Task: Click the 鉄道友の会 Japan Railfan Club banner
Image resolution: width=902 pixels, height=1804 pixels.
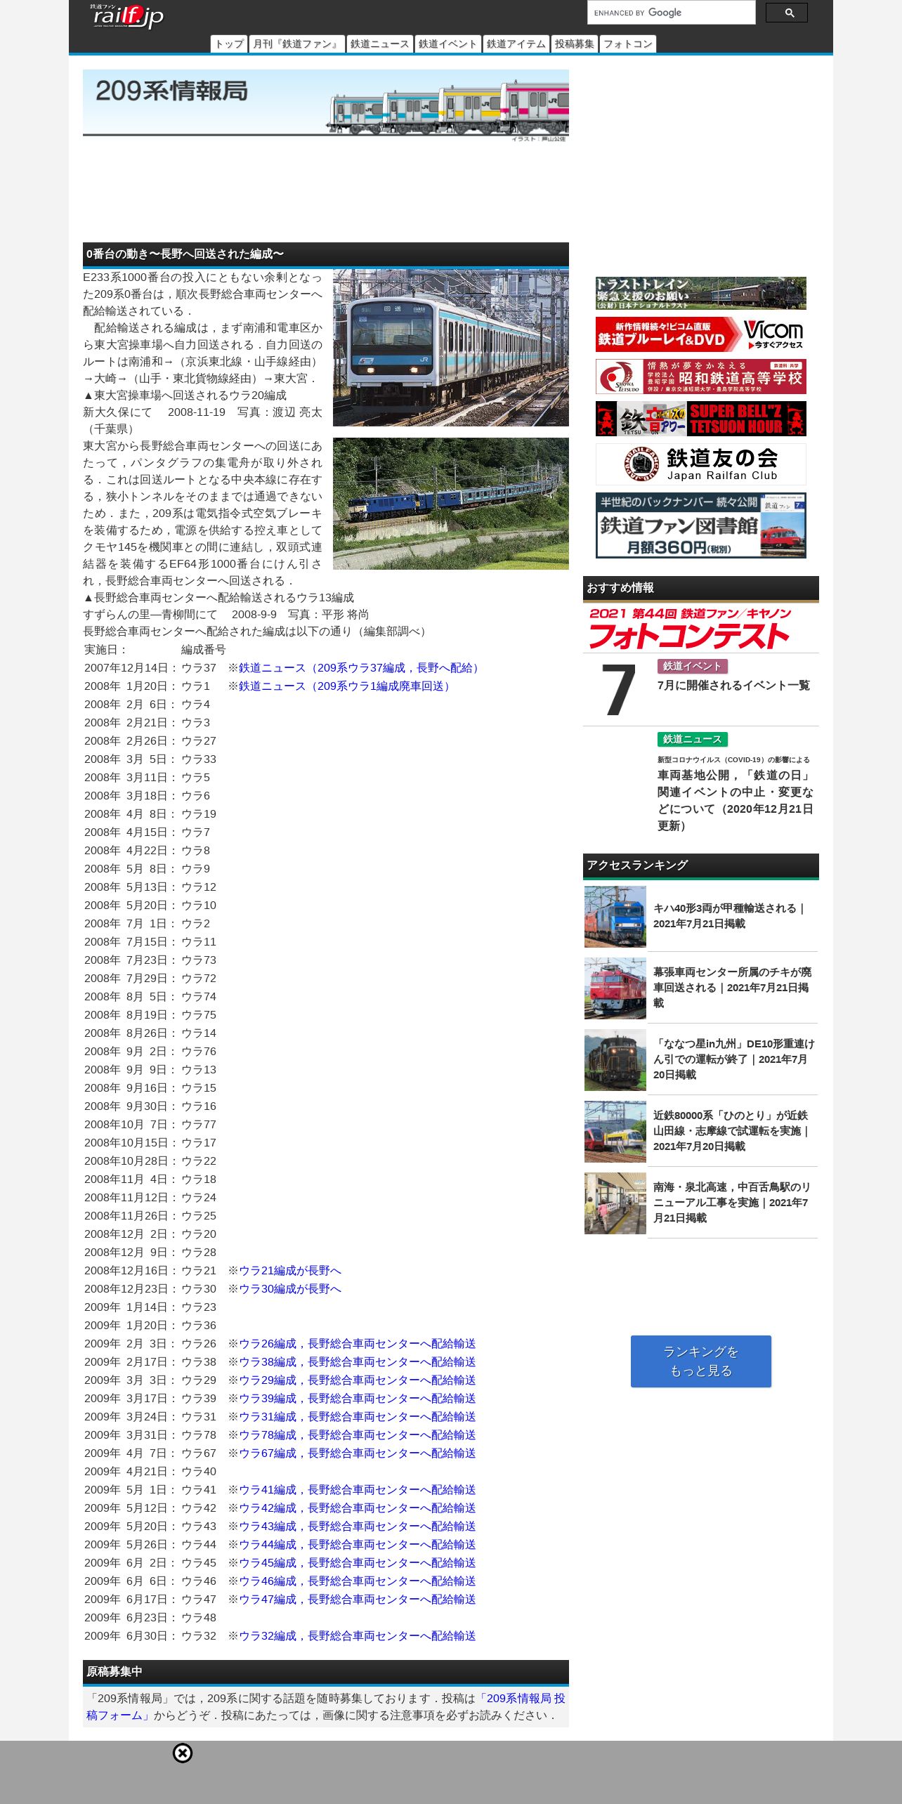Action: (701, 464)
